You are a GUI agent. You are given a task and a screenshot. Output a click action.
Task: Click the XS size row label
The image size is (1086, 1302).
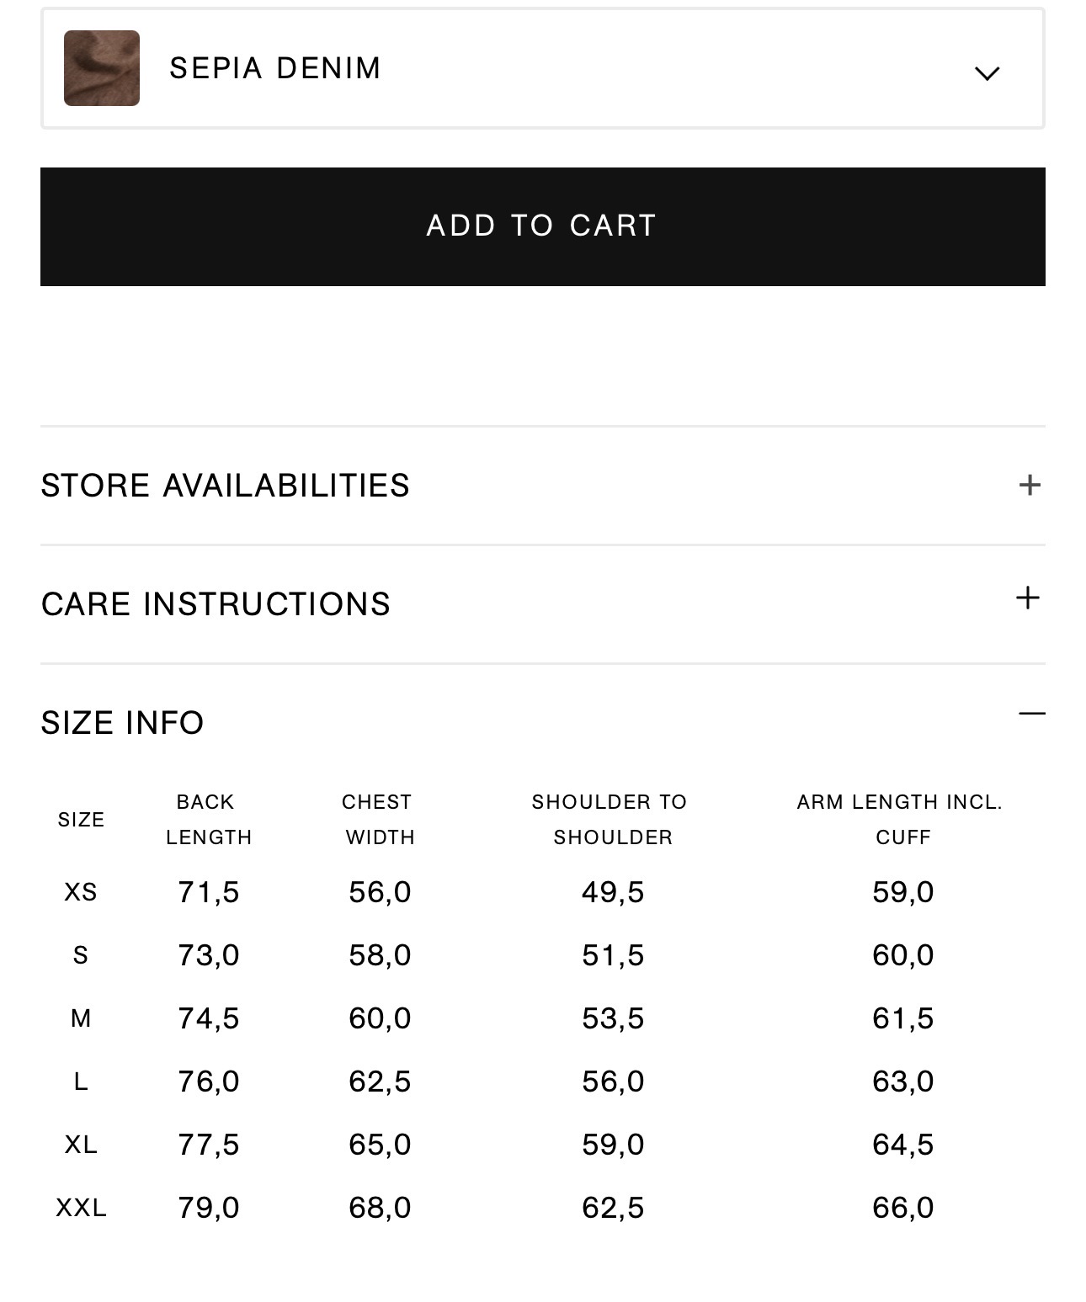coord(81,892)
